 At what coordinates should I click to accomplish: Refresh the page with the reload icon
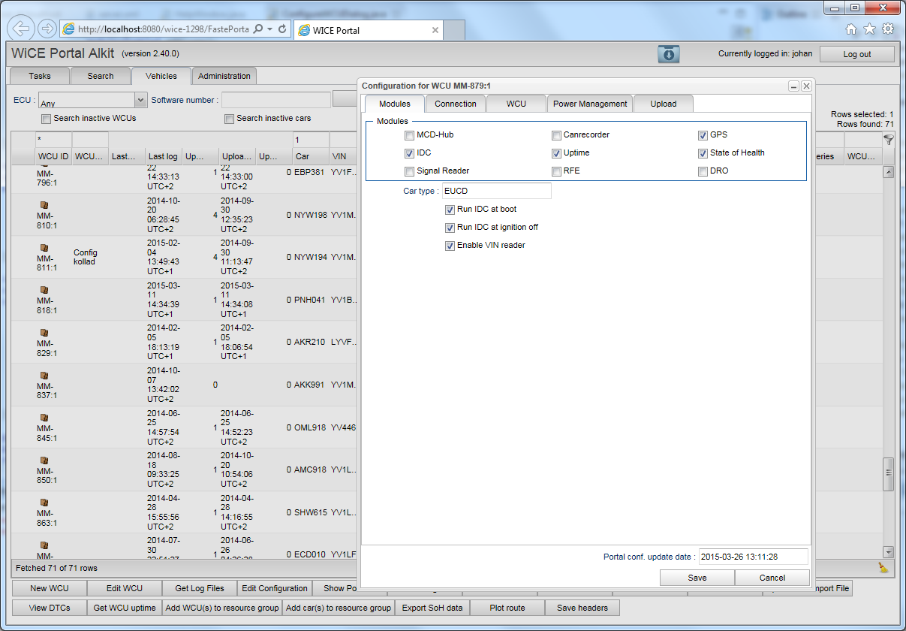point(282,29)
